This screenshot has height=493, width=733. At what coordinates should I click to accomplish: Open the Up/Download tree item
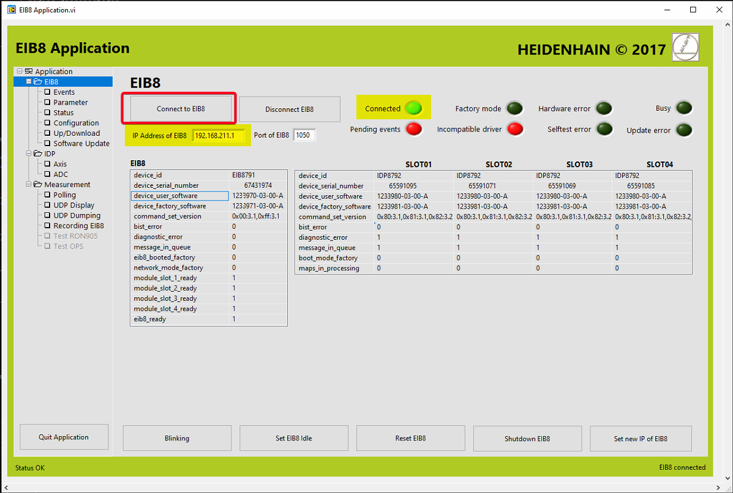click(77, 133)
